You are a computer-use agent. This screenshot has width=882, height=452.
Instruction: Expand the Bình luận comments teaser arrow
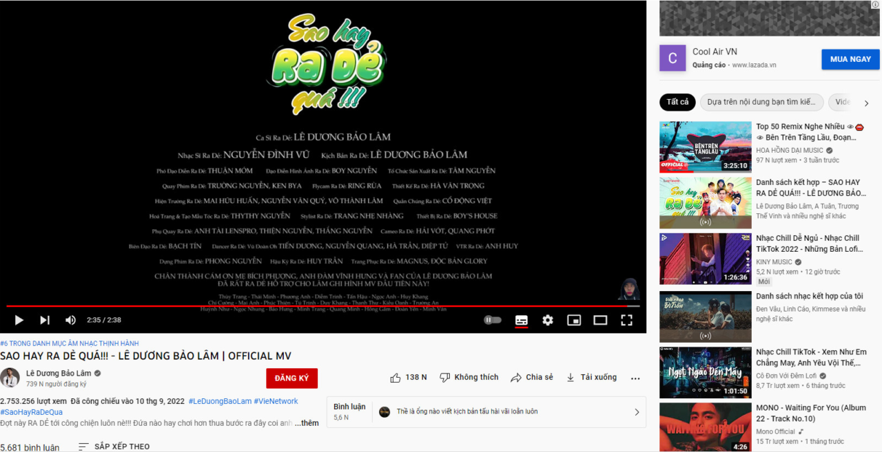tap(637, 412)
